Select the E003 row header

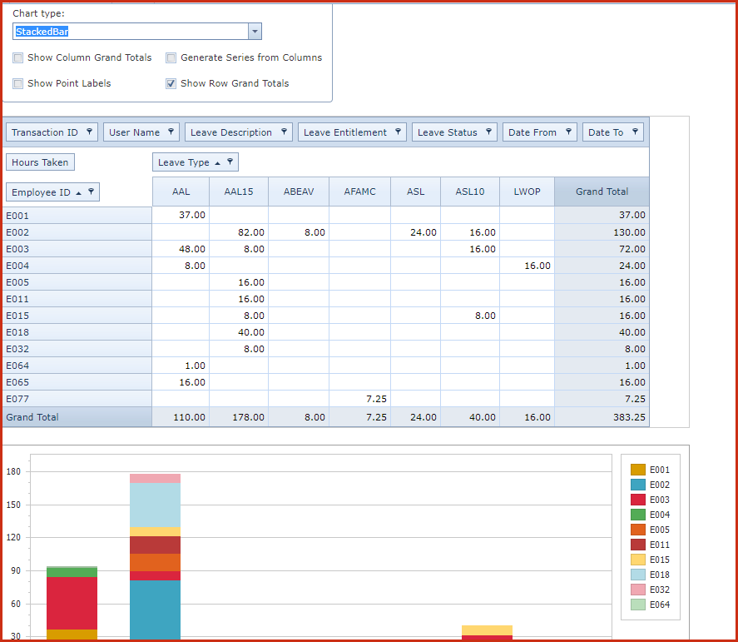point(77,249)
